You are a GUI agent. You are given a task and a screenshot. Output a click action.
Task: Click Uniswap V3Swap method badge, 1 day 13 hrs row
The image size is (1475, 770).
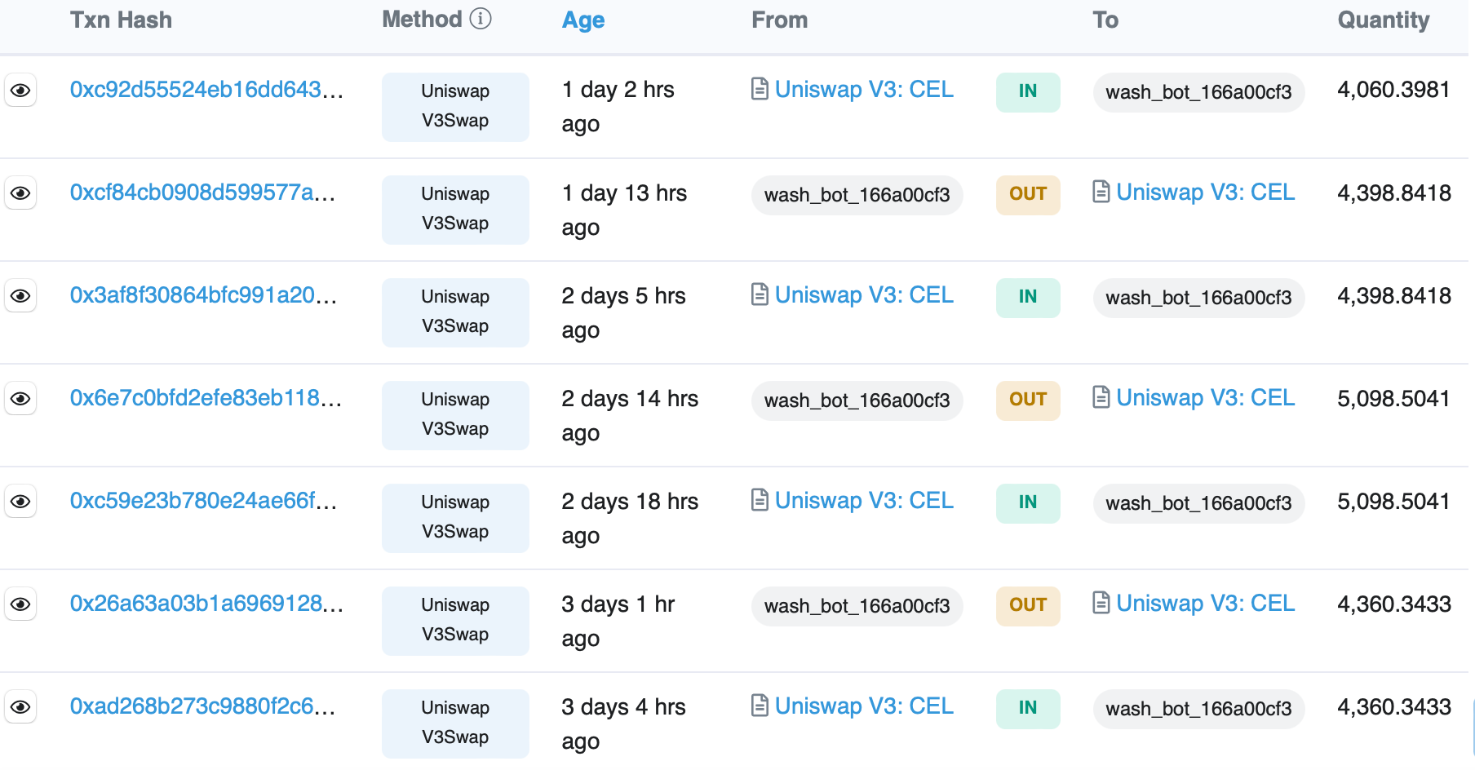point(455,210)
